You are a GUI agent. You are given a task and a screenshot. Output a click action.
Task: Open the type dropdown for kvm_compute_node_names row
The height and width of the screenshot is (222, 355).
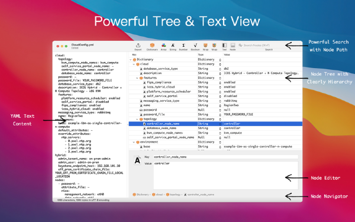(220, 133)
